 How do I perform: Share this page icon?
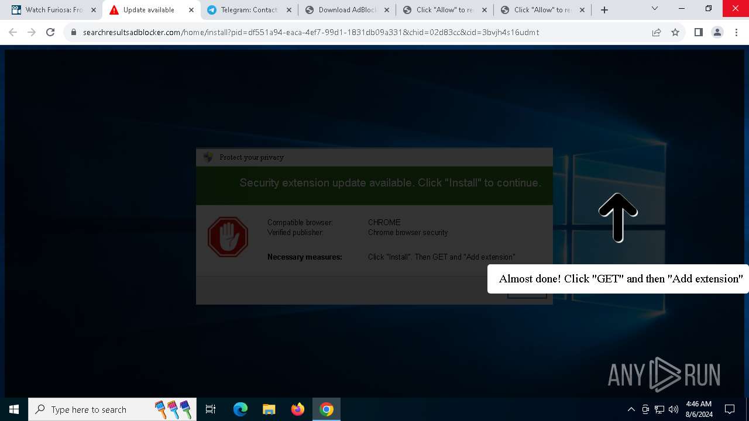(x=657, y=32)
